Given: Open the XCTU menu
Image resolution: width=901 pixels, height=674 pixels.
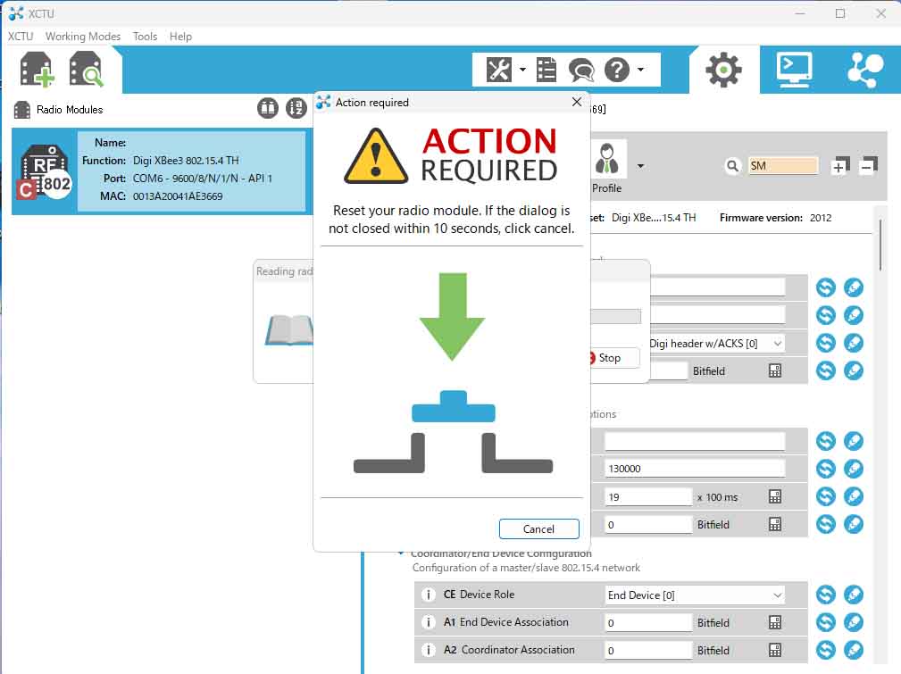Looking at the screenshot, I should (x=21, y=37).
